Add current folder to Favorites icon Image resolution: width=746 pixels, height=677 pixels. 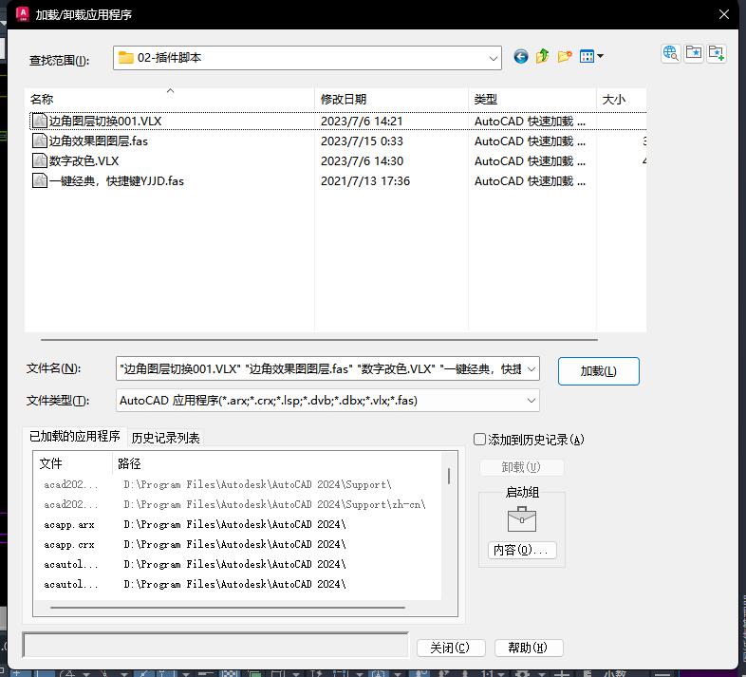pyautogui.click(x=716, y=53)
